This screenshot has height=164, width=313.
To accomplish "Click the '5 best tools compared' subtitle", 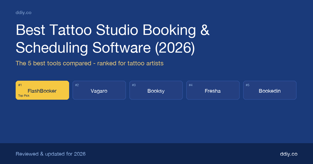I will (89, 63).
